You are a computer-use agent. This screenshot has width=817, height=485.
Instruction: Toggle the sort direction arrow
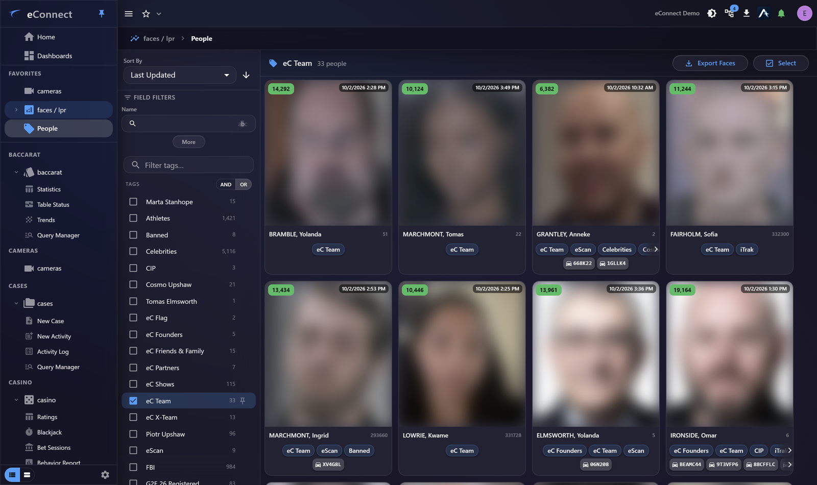tap(246, 75)
